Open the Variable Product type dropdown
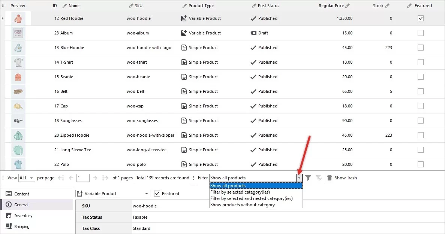445x234 pixels. tap(147, 194)
